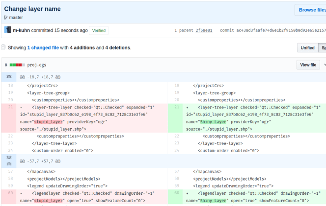Click hunk header @@ -57,7 +57,7 @@
Viewport: 326px width, 206px height.
coord(40,161)
